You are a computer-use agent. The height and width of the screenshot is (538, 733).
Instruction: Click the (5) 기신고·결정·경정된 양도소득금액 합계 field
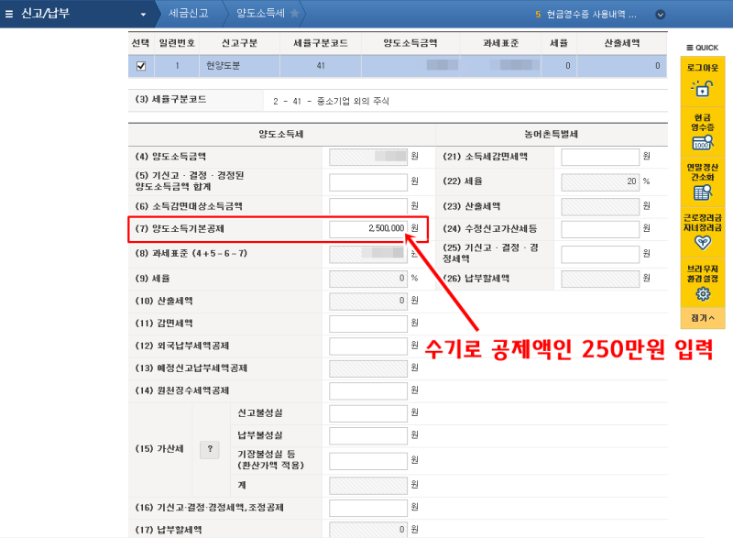pyautogui.click(x=368, y=181)
